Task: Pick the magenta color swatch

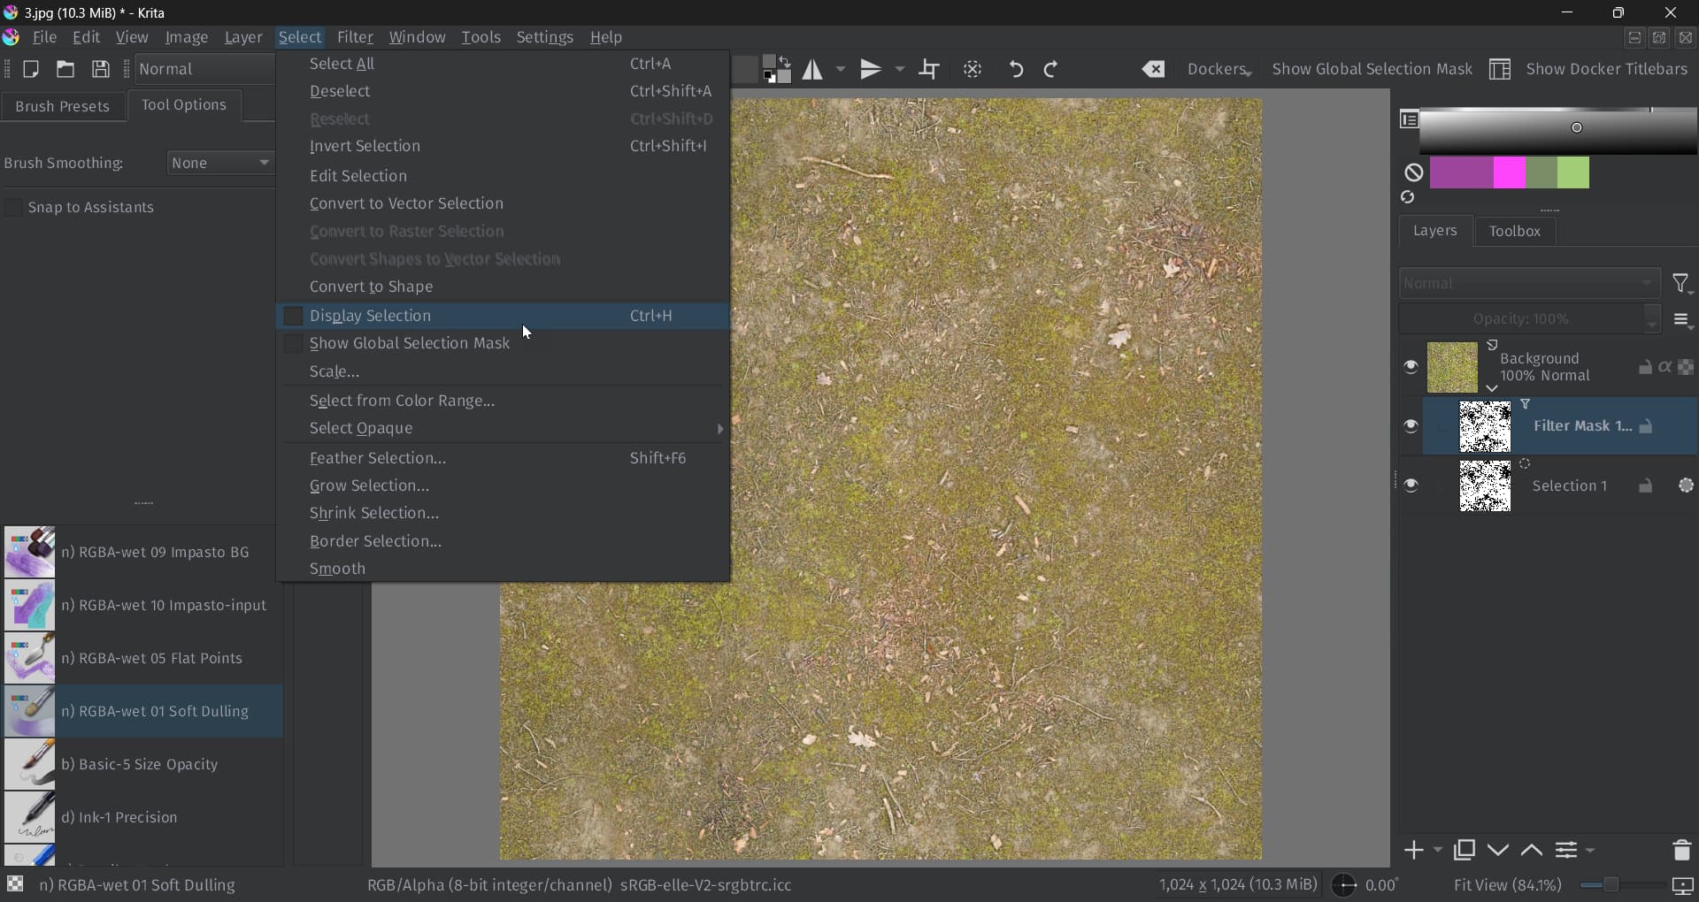Action: (1509, 172)
